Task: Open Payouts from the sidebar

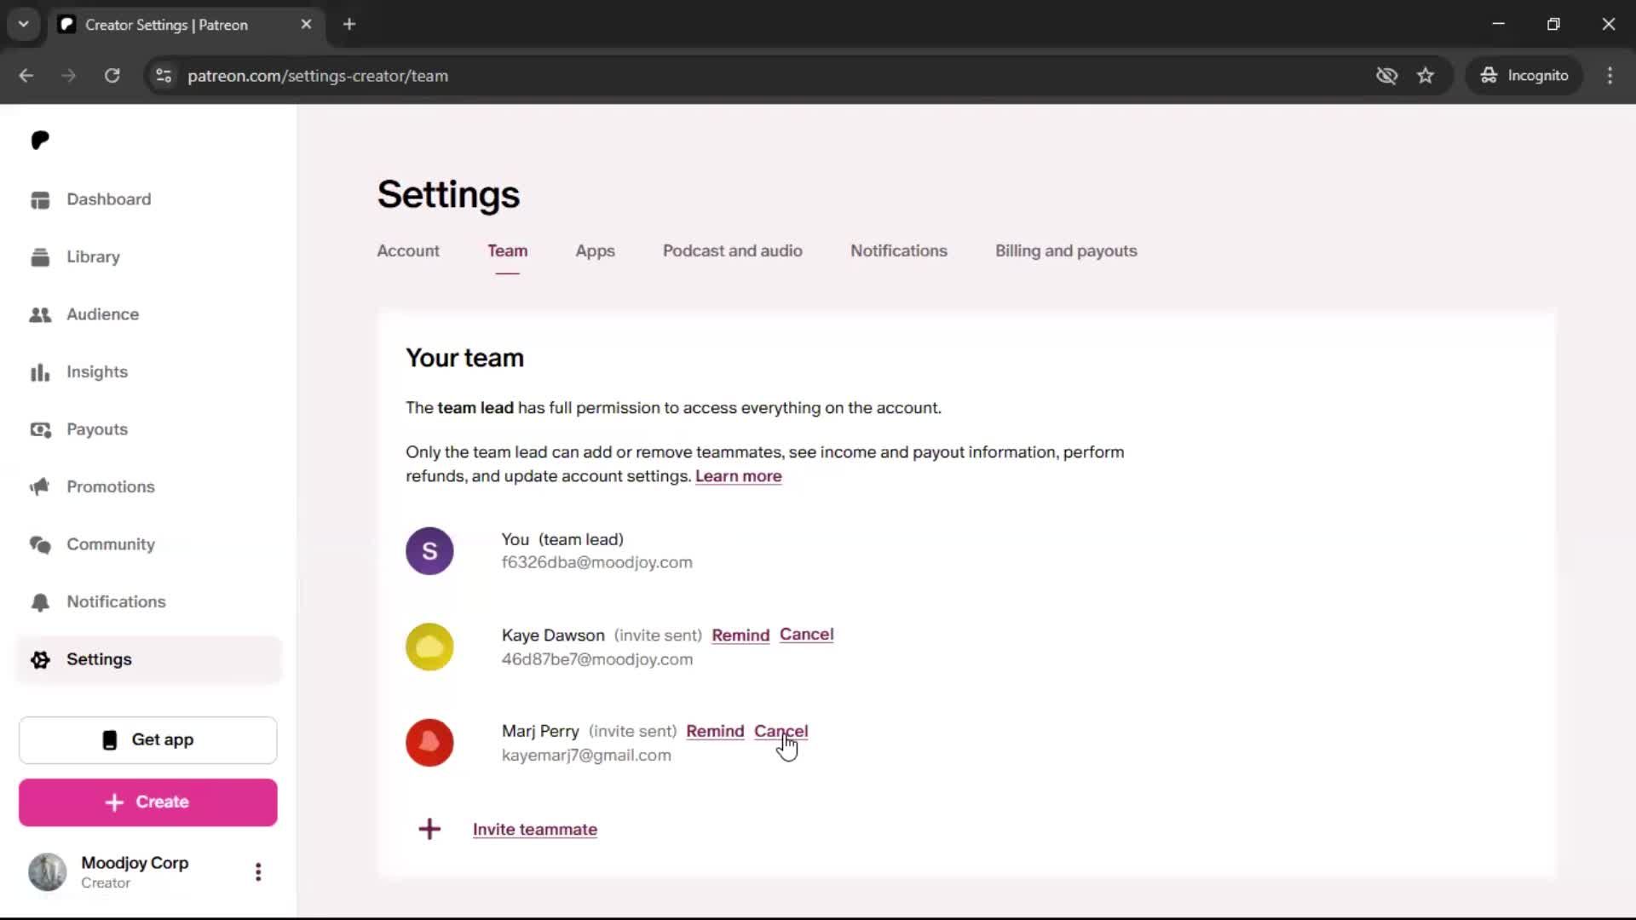Action: click(97, 429)
